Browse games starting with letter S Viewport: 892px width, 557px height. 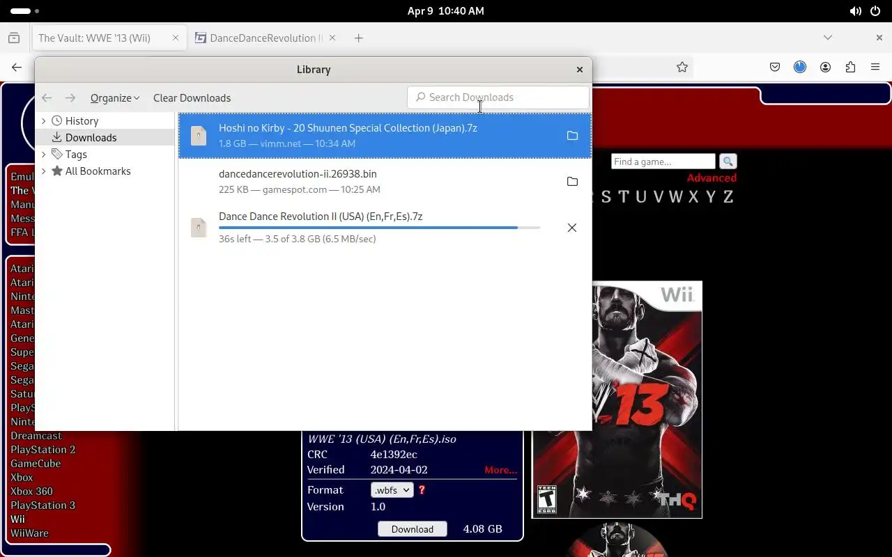606,197
